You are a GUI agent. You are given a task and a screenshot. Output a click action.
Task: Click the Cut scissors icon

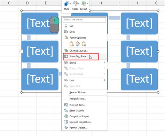(66, 26)
